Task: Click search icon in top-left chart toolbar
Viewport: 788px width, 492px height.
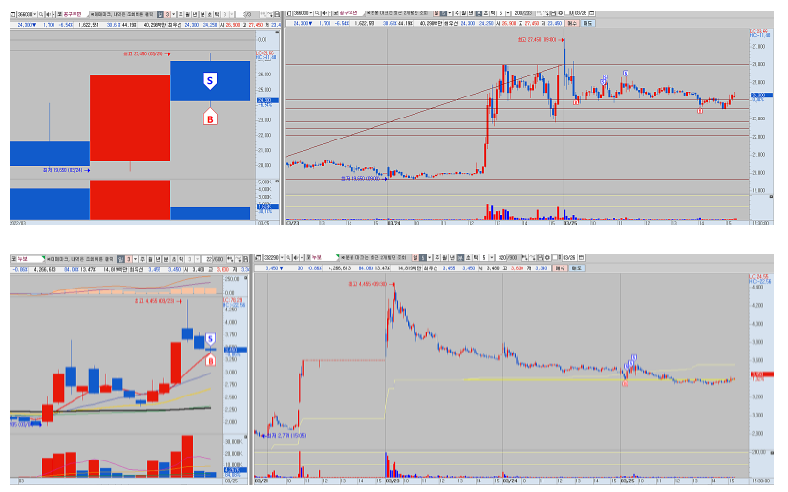Action: click(x=41, y=14)
